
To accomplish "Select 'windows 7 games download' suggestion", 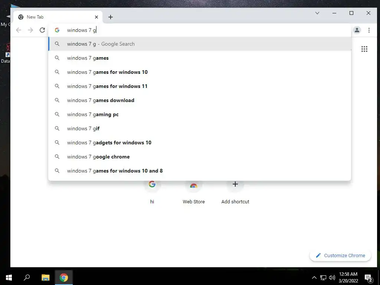I will point(200,100).
